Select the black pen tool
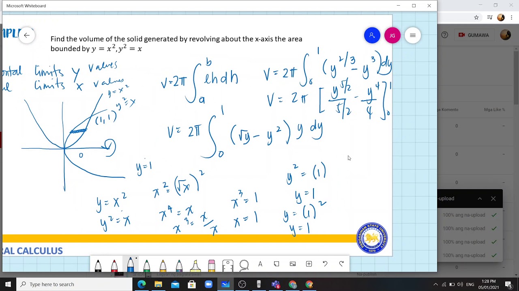 [x=98, y=265]
